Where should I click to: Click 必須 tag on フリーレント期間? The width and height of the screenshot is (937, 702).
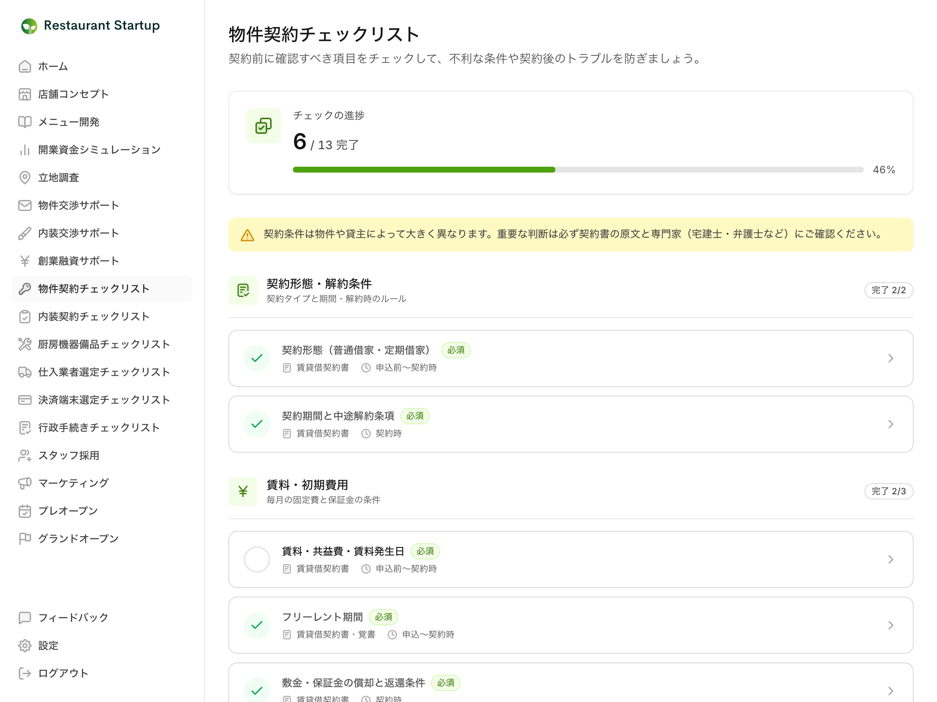pos(383,617)
